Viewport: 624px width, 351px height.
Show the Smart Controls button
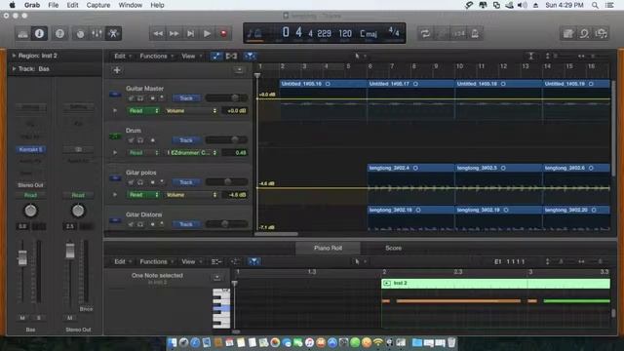click(x=80, y=34)
